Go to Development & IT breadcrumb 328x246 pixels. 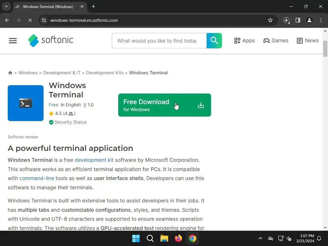62,73
